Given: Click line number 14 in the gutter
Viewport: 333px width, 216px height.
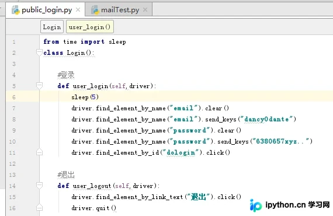Looking at the screenshot, I should pyautogui.click(x=12, y=186).
